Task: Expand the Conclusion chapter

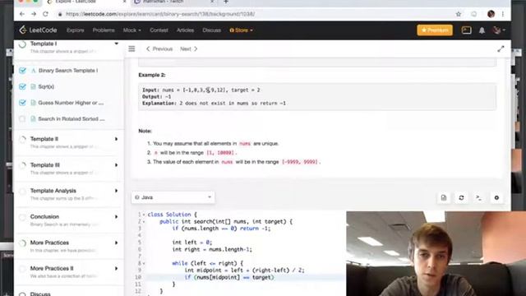Action: click(117, 217)
